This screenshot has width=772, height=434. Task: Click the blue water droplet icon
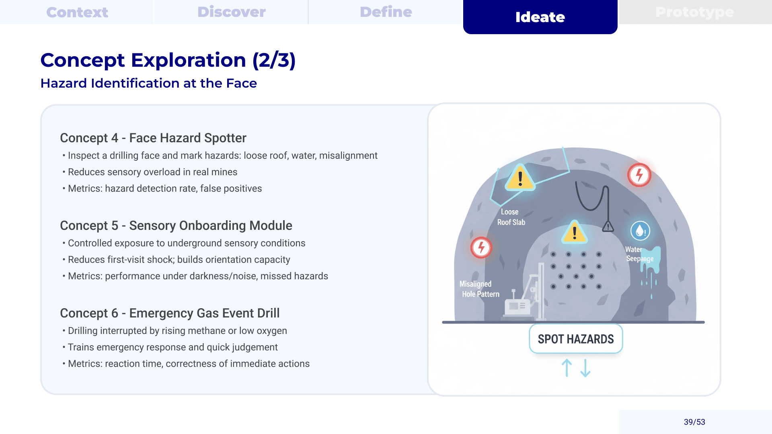[640, 231]
